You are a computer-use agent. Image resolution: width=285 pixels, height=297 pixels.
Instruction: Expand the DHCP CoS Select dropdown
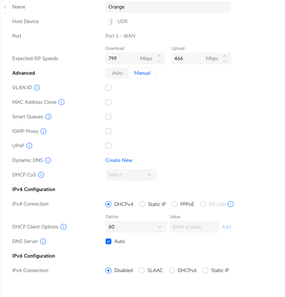click(x=131, y=175)
